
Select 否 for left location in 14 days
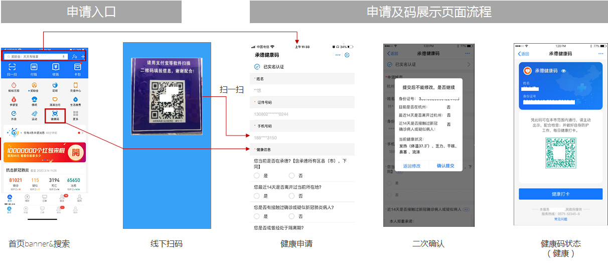pyautogui.click(x=292, y=196)
